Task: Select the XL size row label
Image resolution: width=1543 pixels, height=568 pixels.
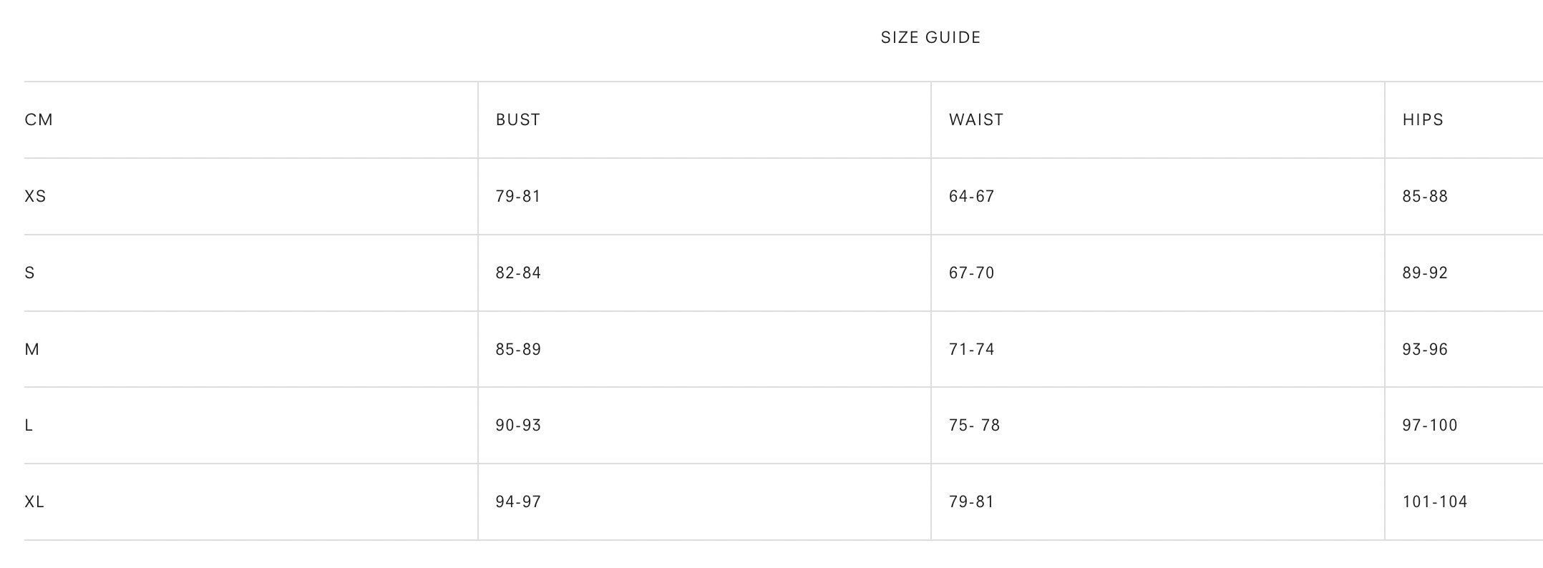Action: click(x=34, y=502)
